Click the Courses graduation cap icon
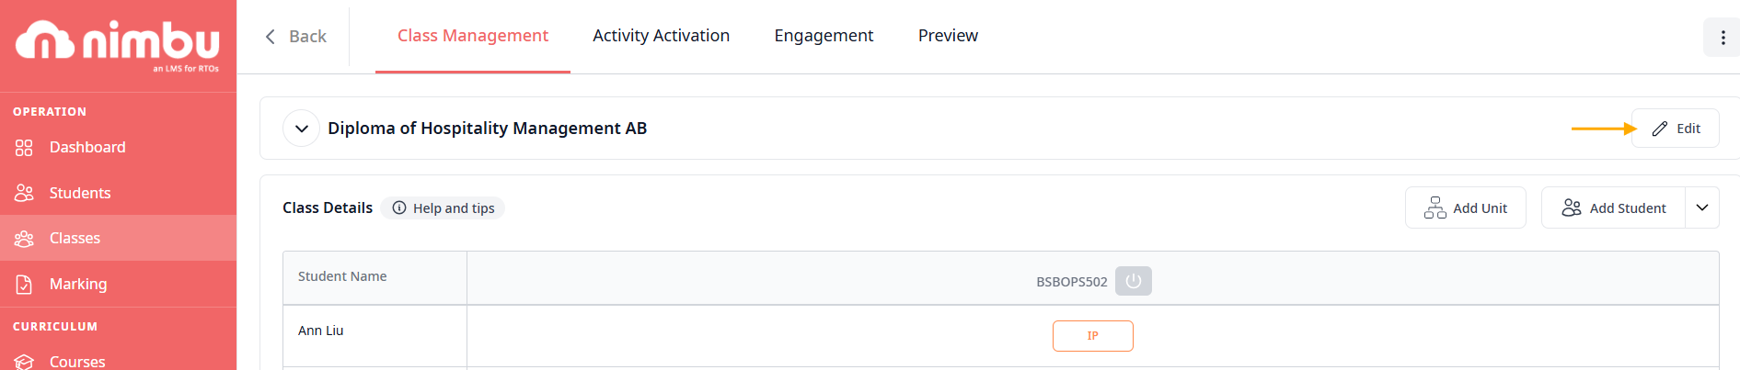 (x=24, y=362)
